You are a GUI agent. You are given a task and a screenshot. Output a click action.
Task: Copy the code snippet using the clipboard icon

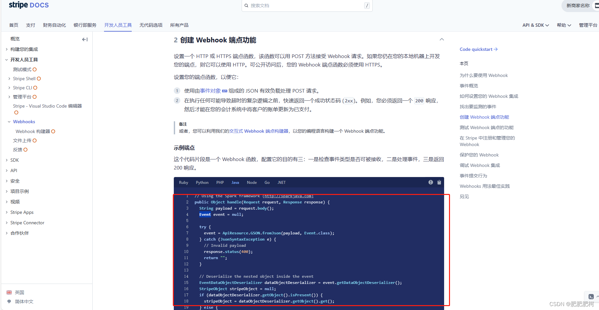coord(439,182)
